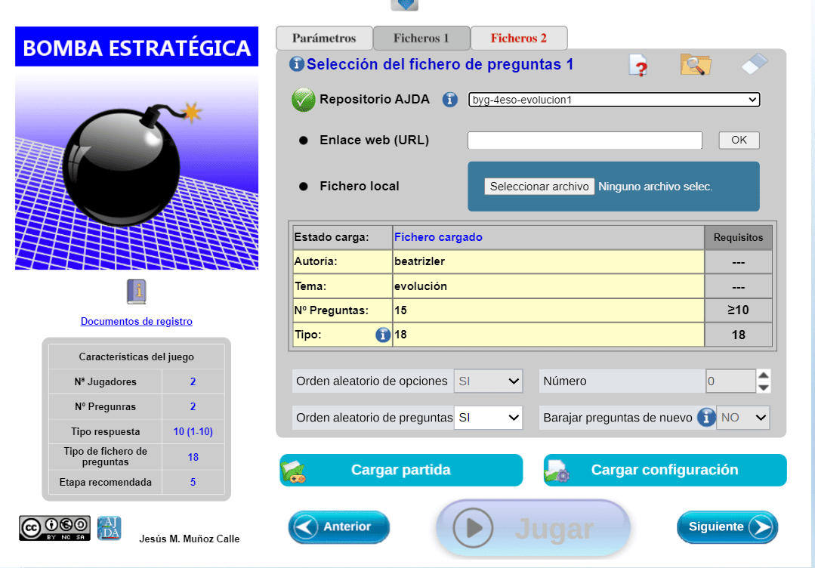Click the eraser icon to clear file

(x=754, y=64)
